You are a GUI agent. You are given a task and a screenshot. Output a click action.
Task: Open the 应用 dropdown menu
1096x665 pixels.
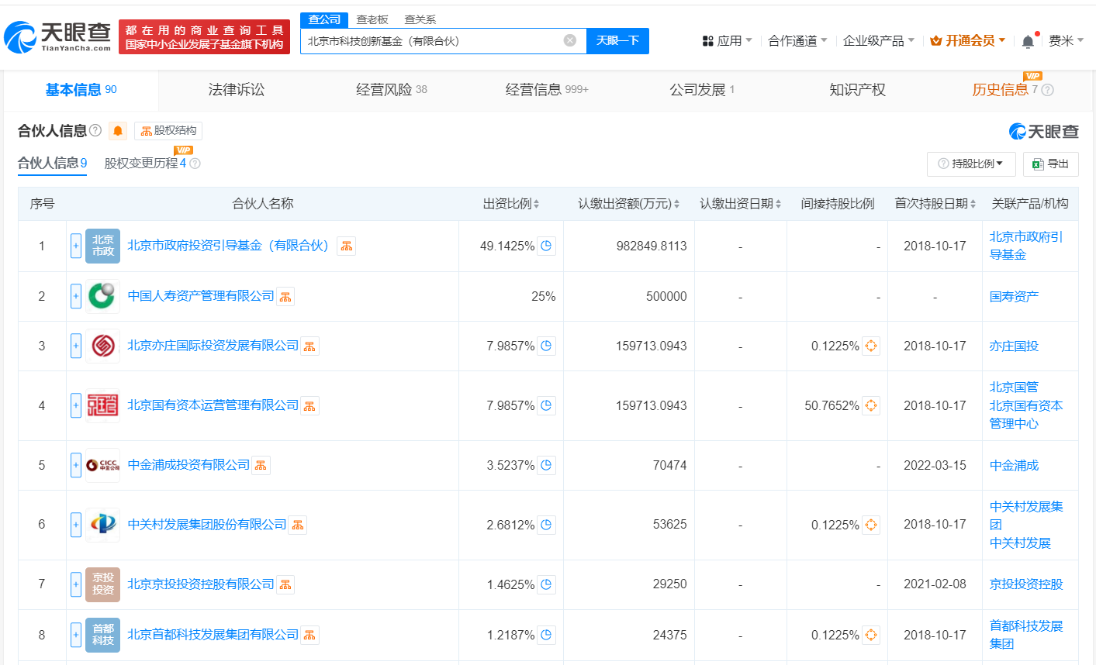point(727,41)
